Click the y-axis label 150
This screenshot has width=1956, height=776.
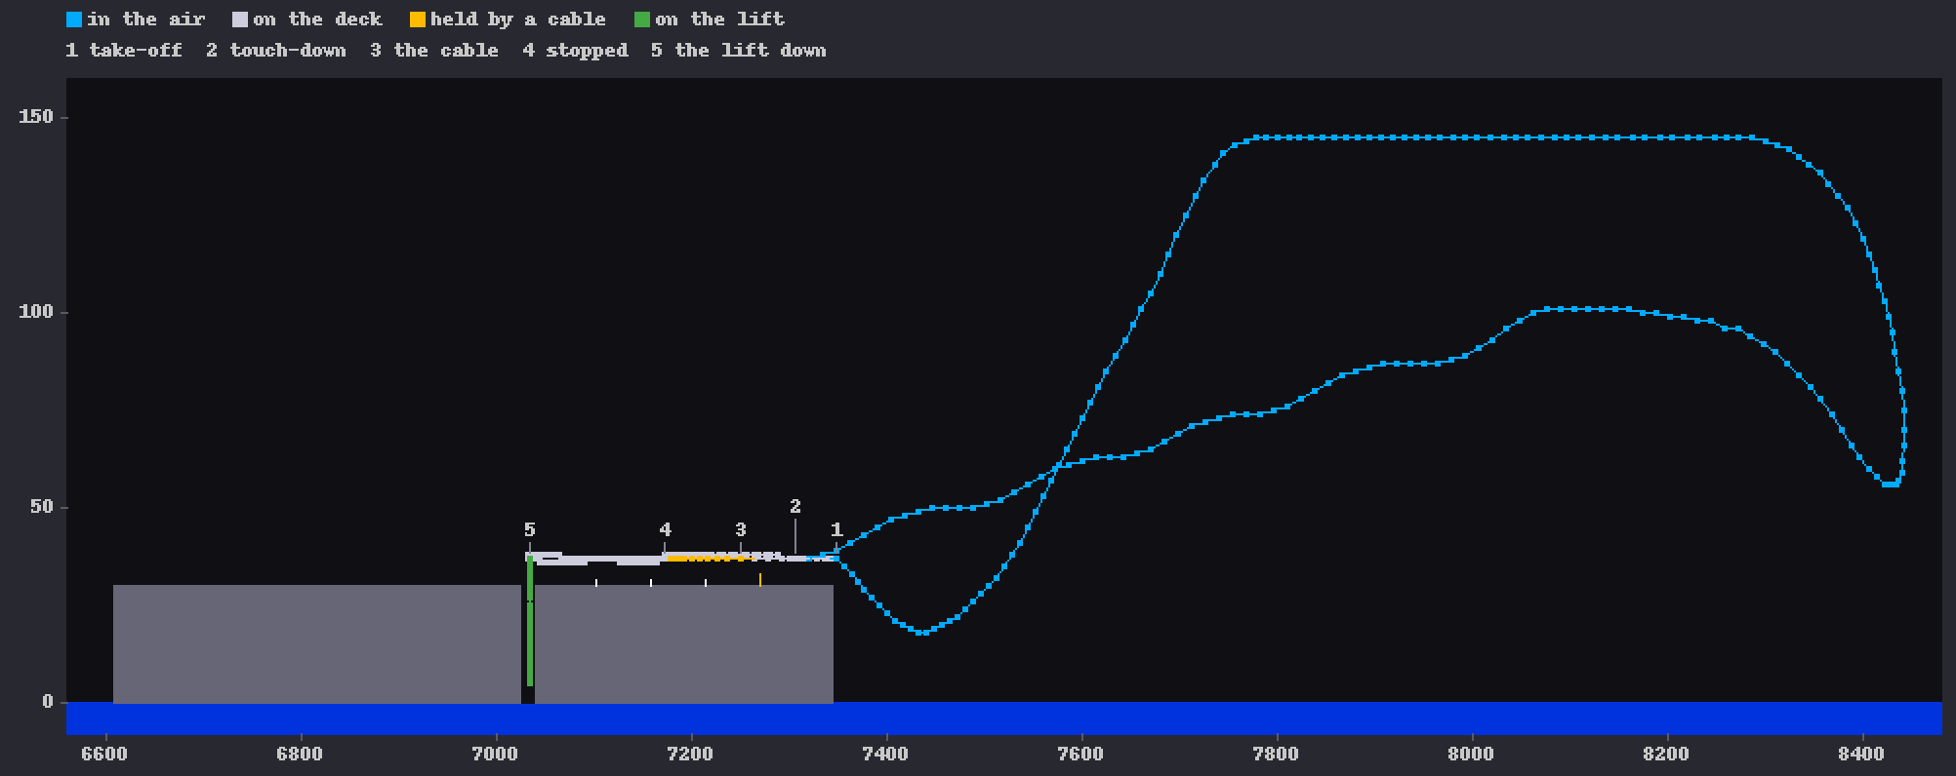36,117
